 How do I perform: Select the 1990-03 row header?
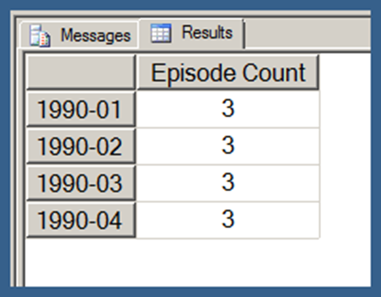81,183
